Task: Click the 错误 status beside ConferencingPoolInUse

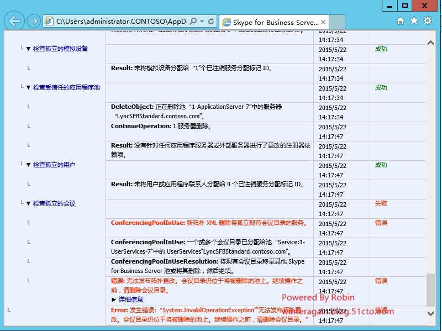Action: 381,223
